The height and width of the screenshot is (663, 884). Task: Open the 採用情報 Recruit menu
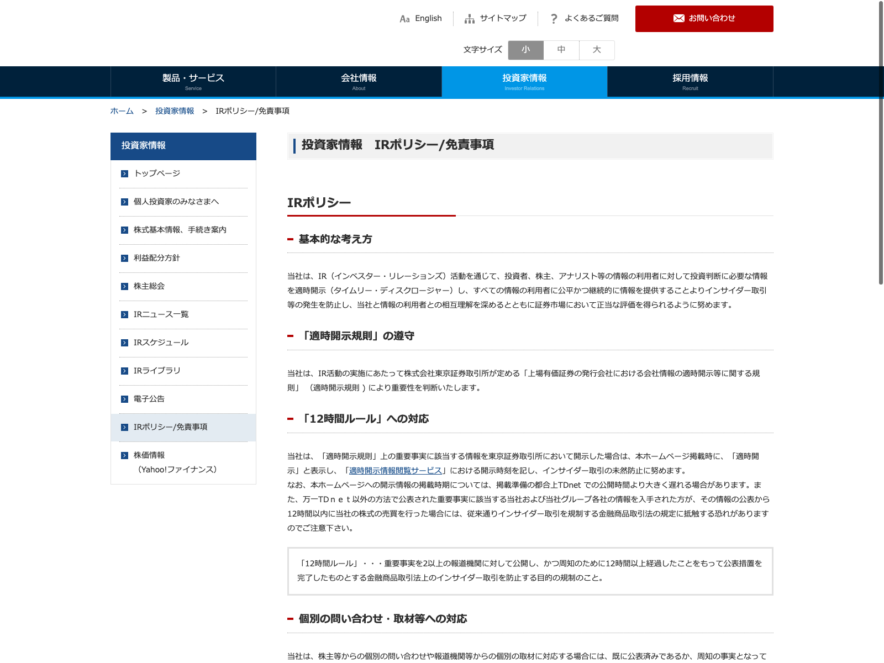pos(690,81)
